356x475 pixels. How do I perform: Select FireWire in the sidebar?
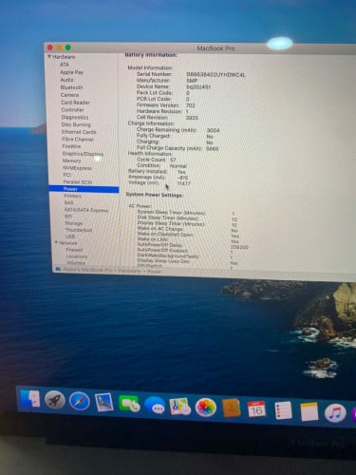click(71, 146)
